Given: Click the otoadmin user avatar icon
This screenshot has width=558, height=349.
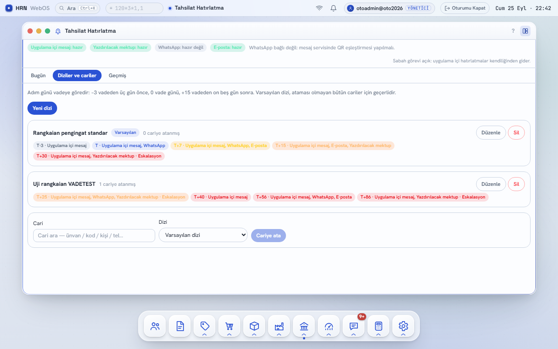Looking at the screenshot, I should click(350, 8).
